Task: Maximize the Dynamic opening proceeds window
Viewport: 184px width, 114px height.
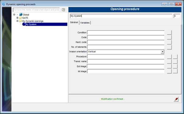Action: (171, 4)
